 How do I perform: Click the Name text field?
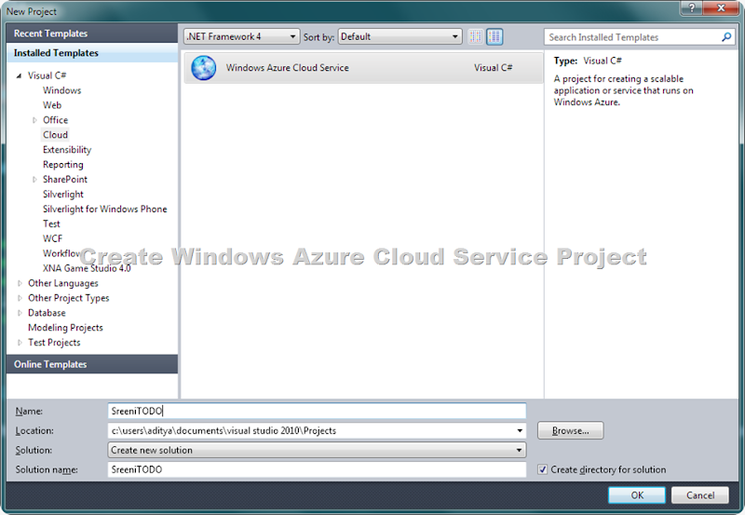[x=317, y=411]
